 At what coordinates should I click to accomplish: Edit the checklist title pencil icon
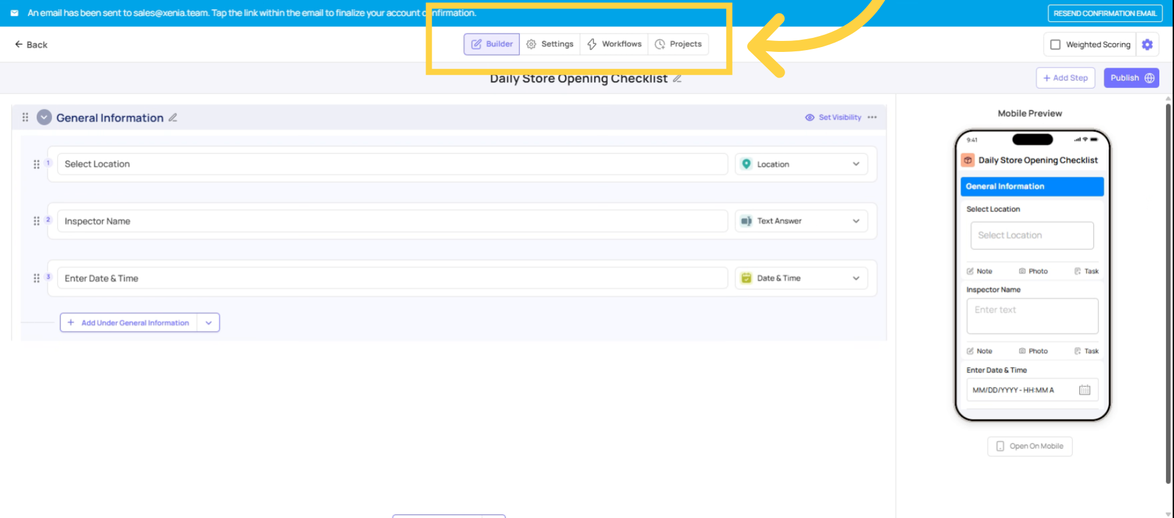click(x=677, y=78)
